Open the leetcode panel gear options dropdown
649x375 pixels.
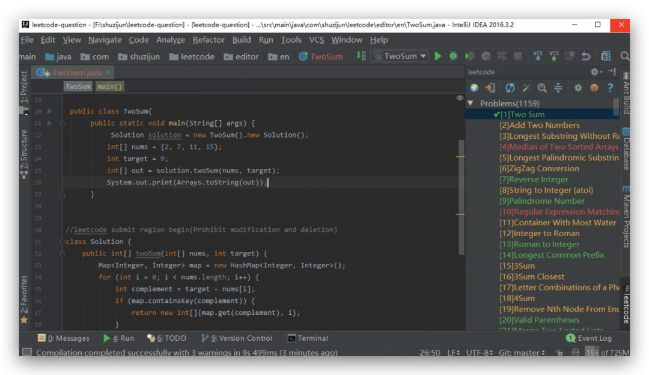pyautogui.click(x=596, y=72)
